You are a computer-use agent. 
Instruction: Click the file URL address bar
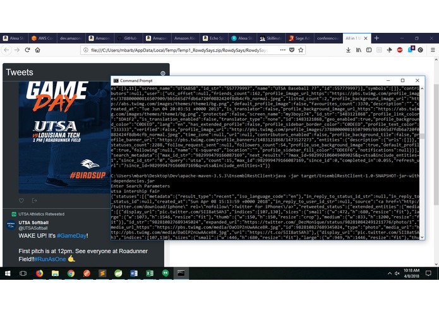179,50
